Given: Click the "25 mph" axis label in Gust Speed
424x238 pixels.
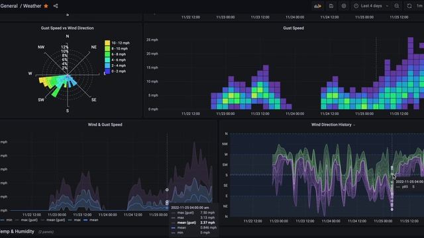Looking at the screenshot, I should tap(152, 40).
